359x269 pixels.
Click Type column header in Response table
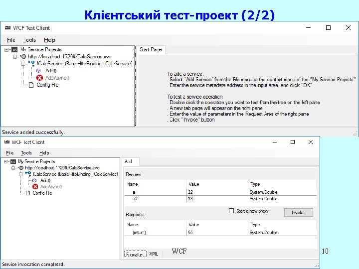(282, 225)
